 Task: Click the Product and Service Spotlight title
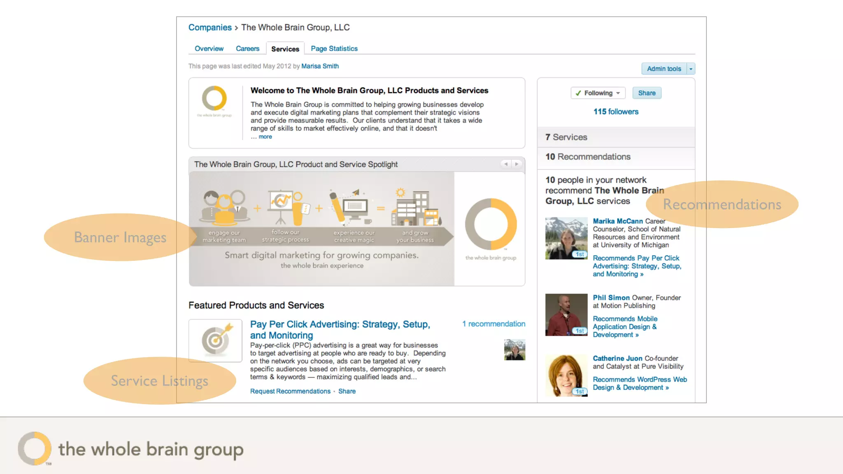point(296,165)
